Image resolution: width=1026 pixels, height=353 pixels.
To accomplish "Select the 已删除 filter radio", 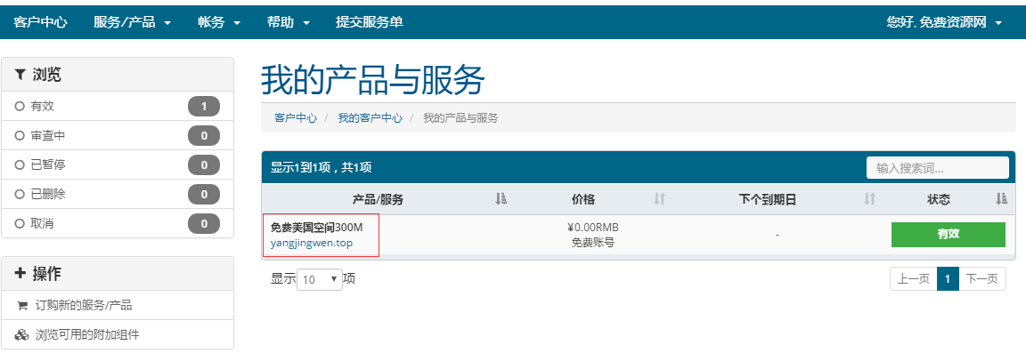I will pos(20,194).
